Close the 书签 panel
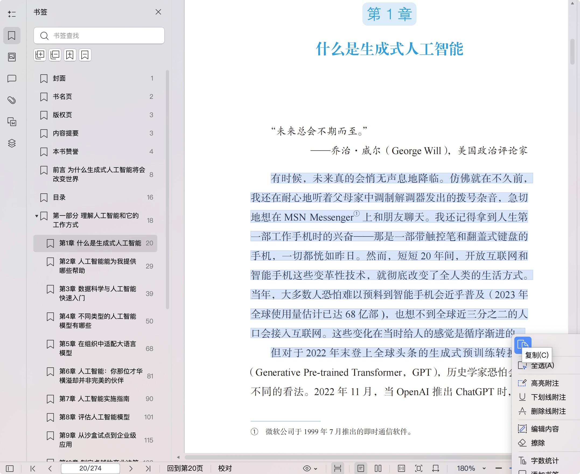 pyautogui.click(x=158, y=12)
